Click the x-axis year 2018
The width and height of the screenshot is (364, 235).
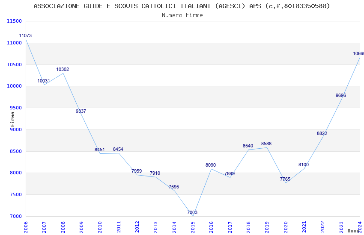click(x=248, y=227)
